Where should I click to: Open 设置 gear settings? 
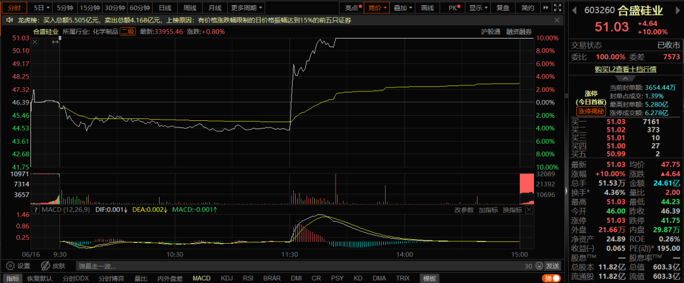point(18,265)
